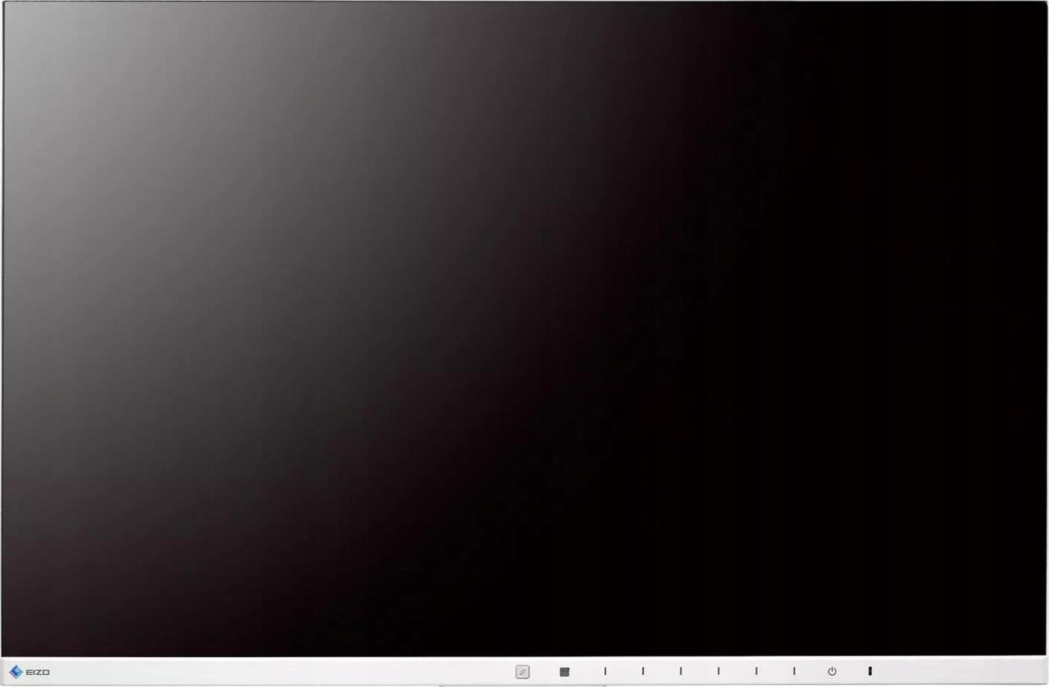Screen dimensions: 1049x687
Task: Click the blue diamond EIZO logo emblem
Action: (16, 671)
